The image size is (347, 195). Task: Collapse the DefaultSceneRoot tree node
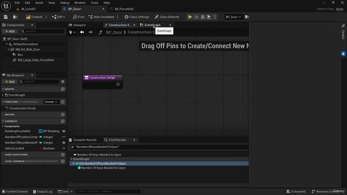(x=7, y=44)
